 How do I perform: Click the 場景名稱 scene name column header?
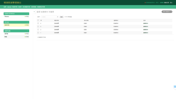pyautogui.click(x=57, y=20)
